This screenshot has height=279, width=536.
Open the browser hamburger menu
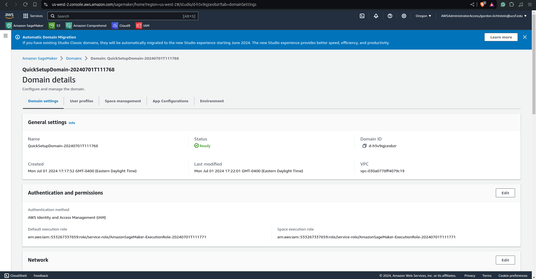[530, 4]
